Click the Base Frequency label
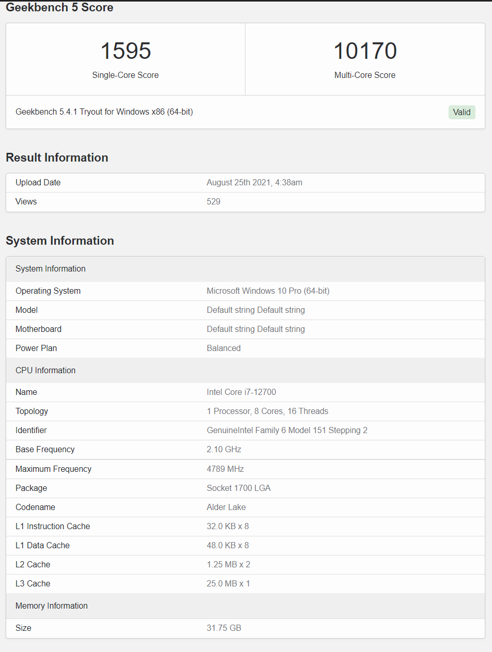Viewport: 492px width, 652px height. (45, 449)
